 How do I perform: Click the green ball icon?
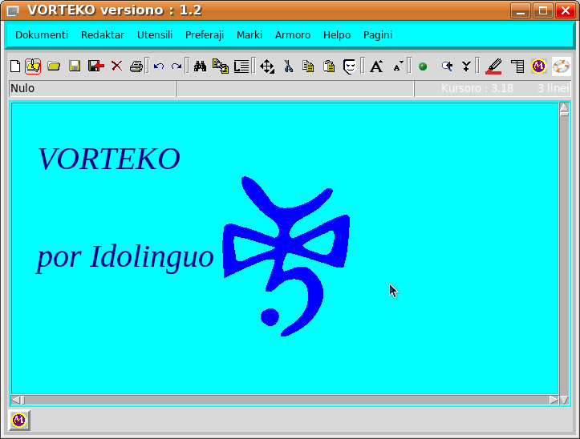[x=423, y=66]
